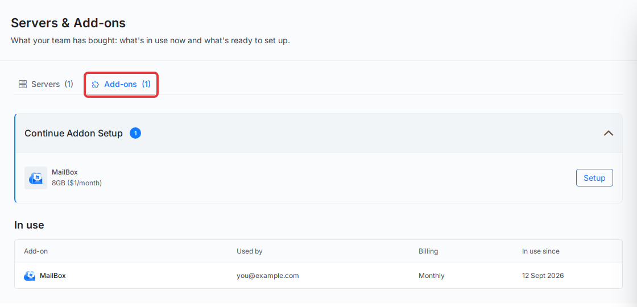Viewport: 637px width, 307px height.
Task: Click the Monthly billing cell
Action: point(432,276)
